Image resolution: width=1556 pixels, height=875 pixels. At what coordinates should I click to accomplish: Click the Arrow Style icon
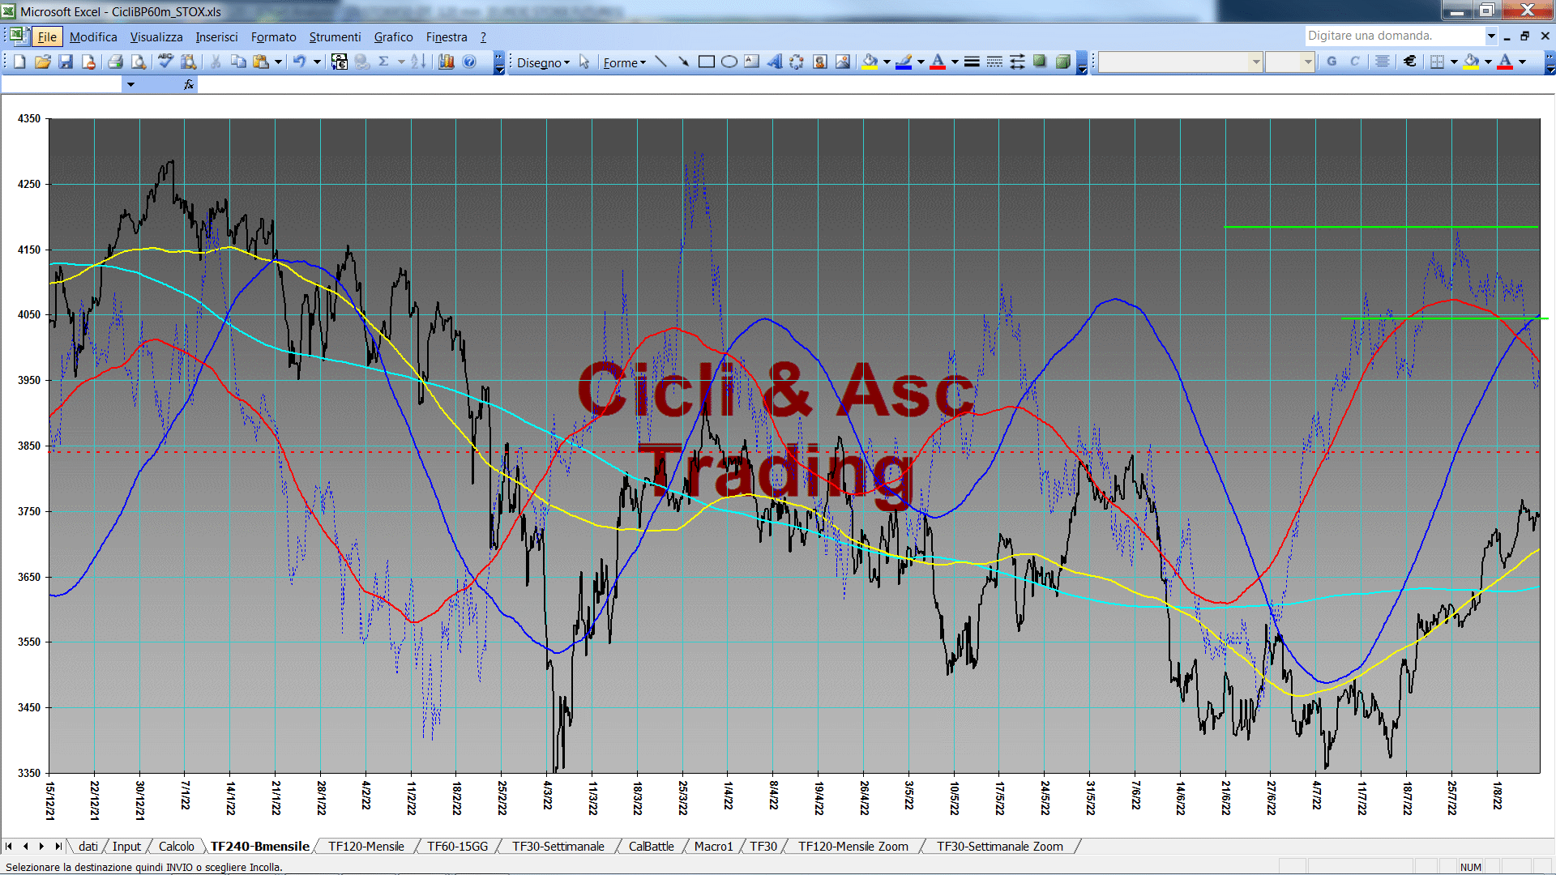coord(1017,62)
